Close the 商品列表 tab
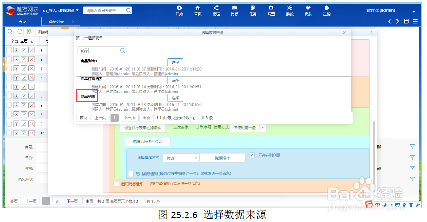This screenshot has width=427, height=222. pos(73,21)
